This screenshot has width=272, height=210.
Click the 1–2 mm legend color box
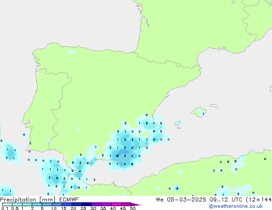27,204
